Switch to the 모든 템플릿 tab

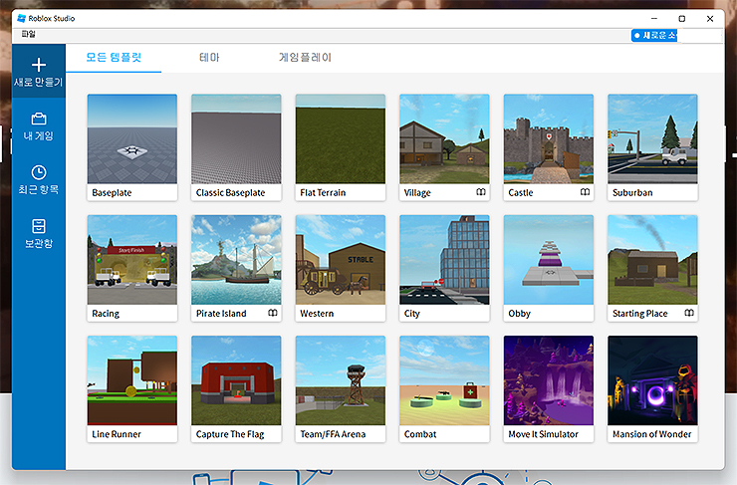click(x=114, y=58)
